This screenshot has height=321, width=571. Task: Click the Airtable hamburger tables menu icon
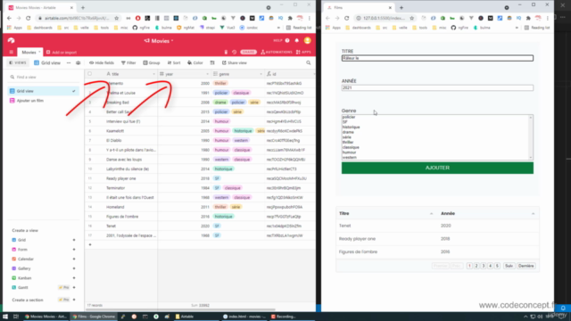(12, 52)
